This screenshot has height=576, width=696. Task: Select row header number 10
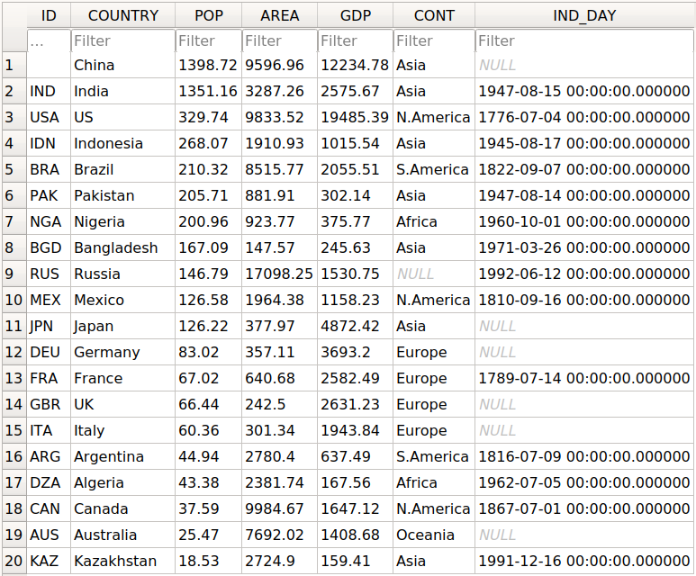click(x=14, y=300)
